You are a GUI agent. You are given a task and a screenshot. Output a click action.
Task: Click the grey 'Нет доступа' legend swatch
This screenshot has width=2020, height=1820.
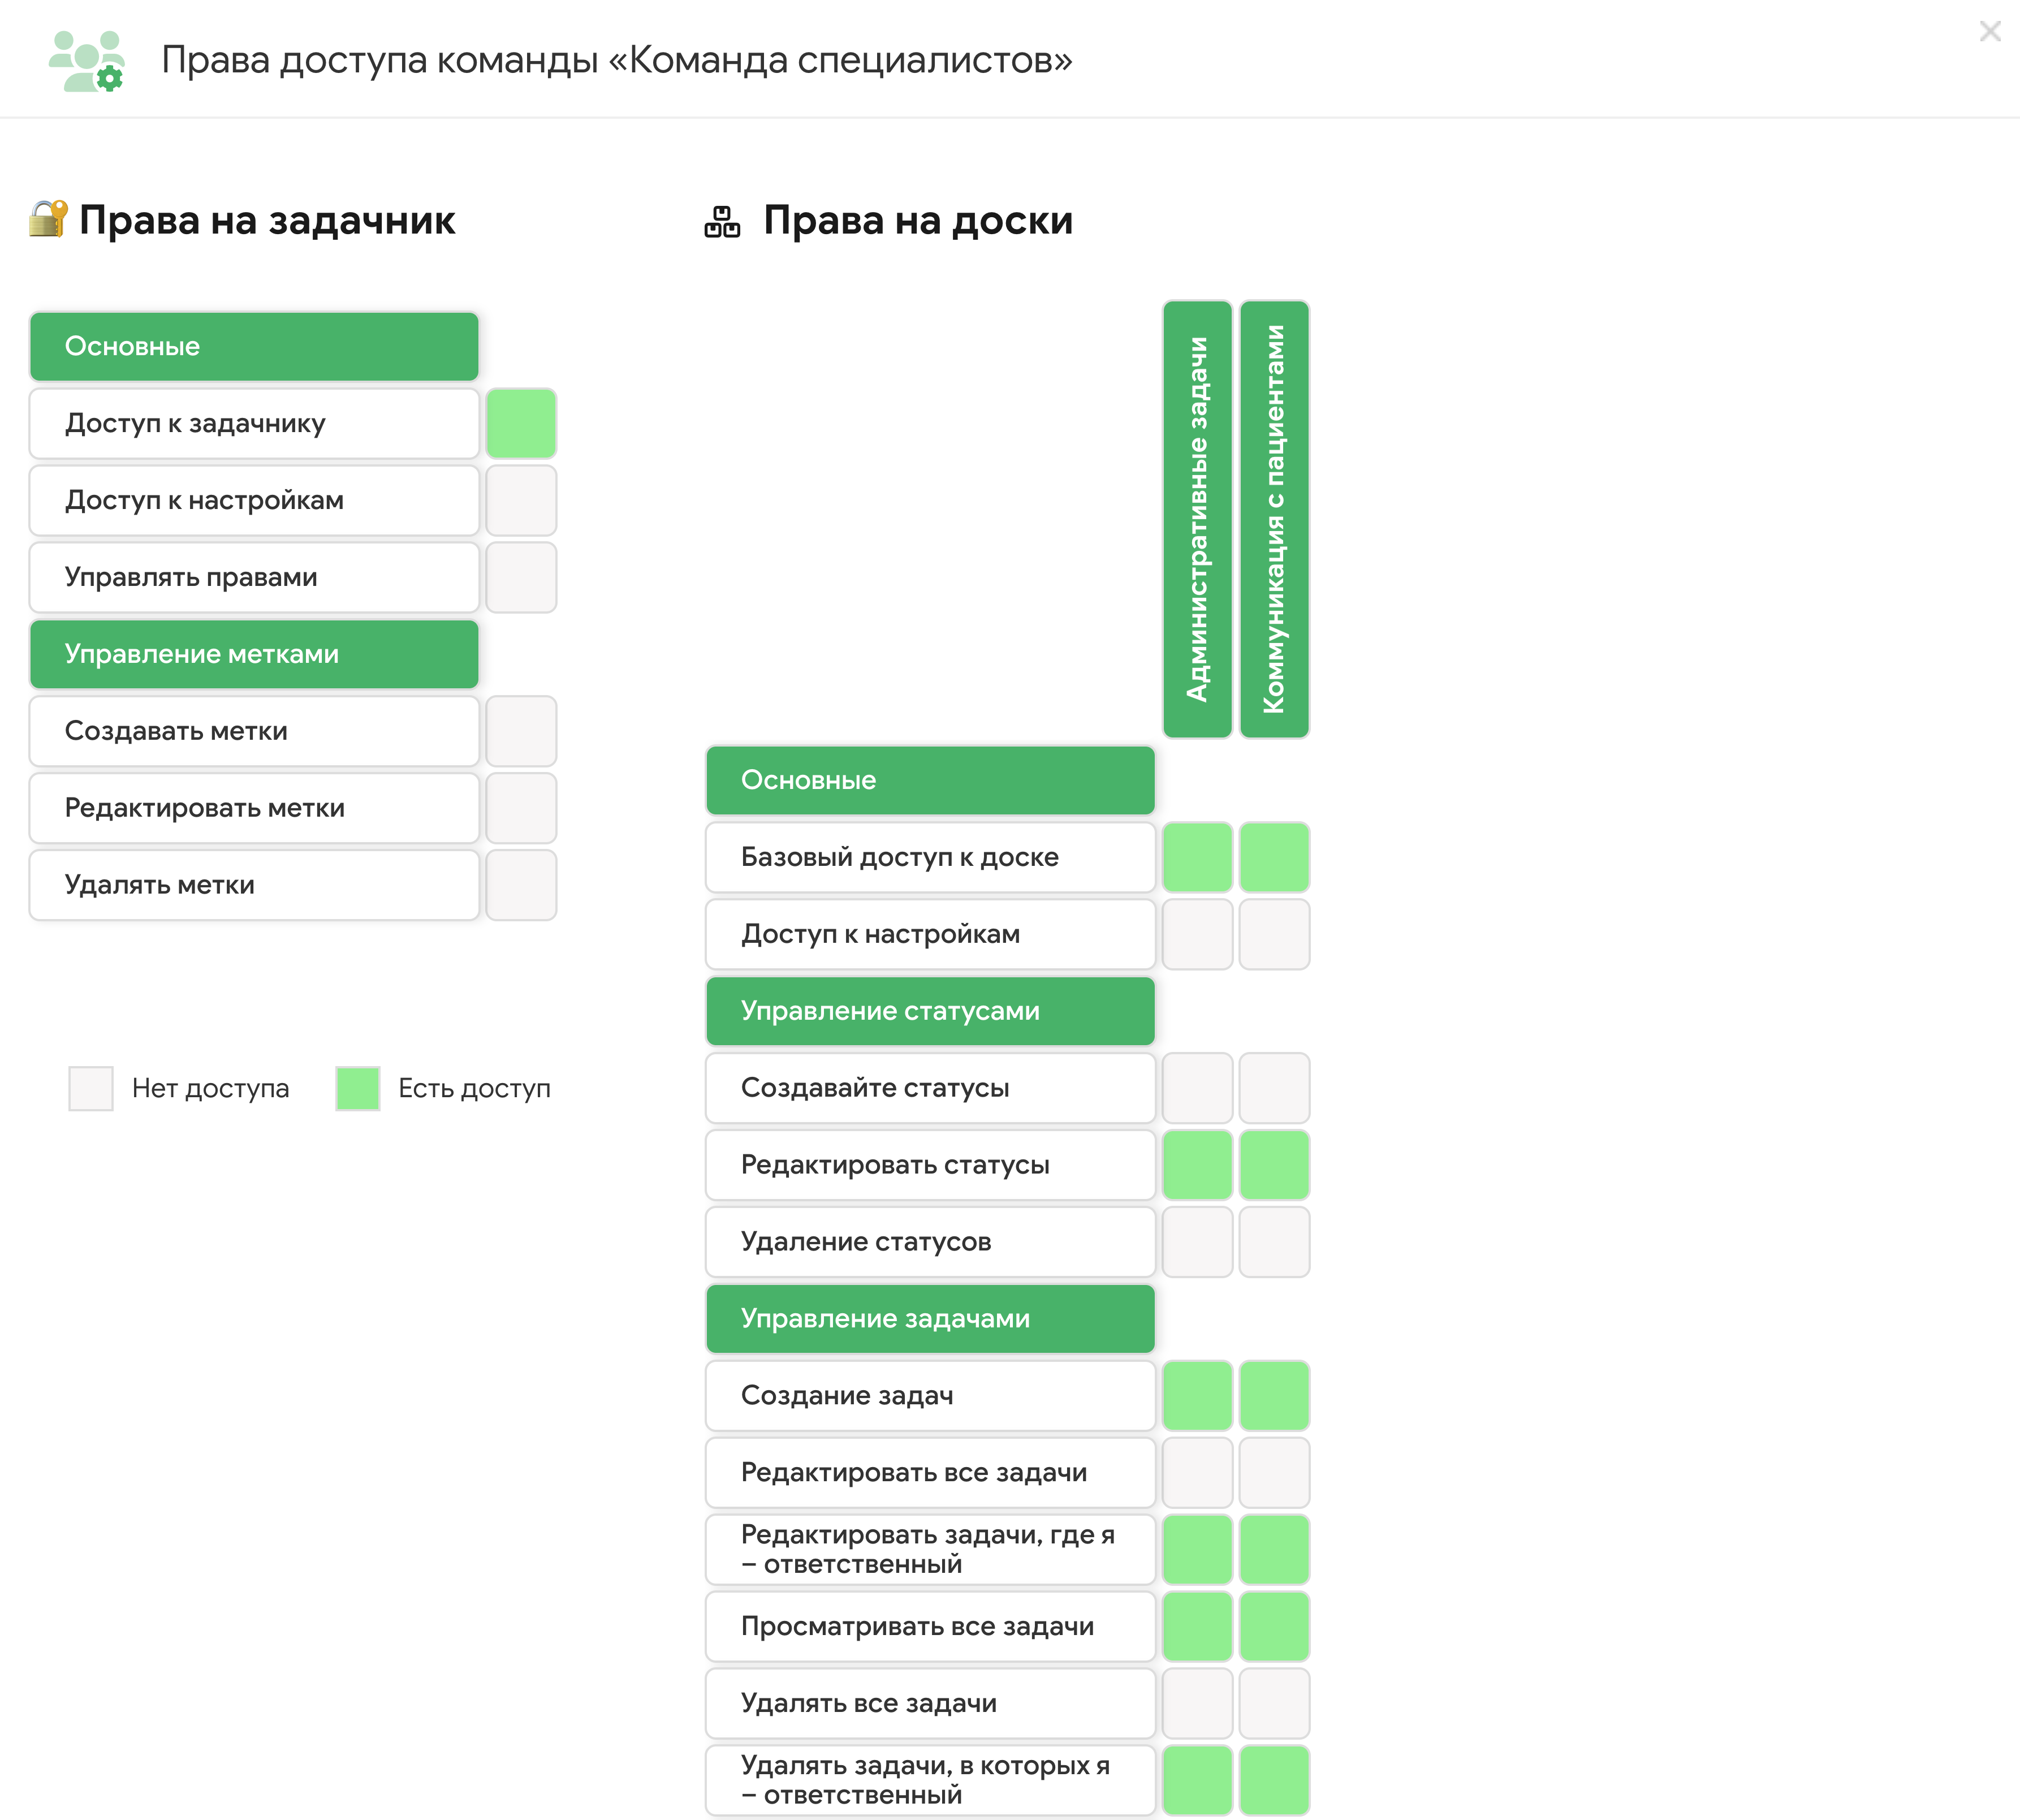tap(91, 1089)
